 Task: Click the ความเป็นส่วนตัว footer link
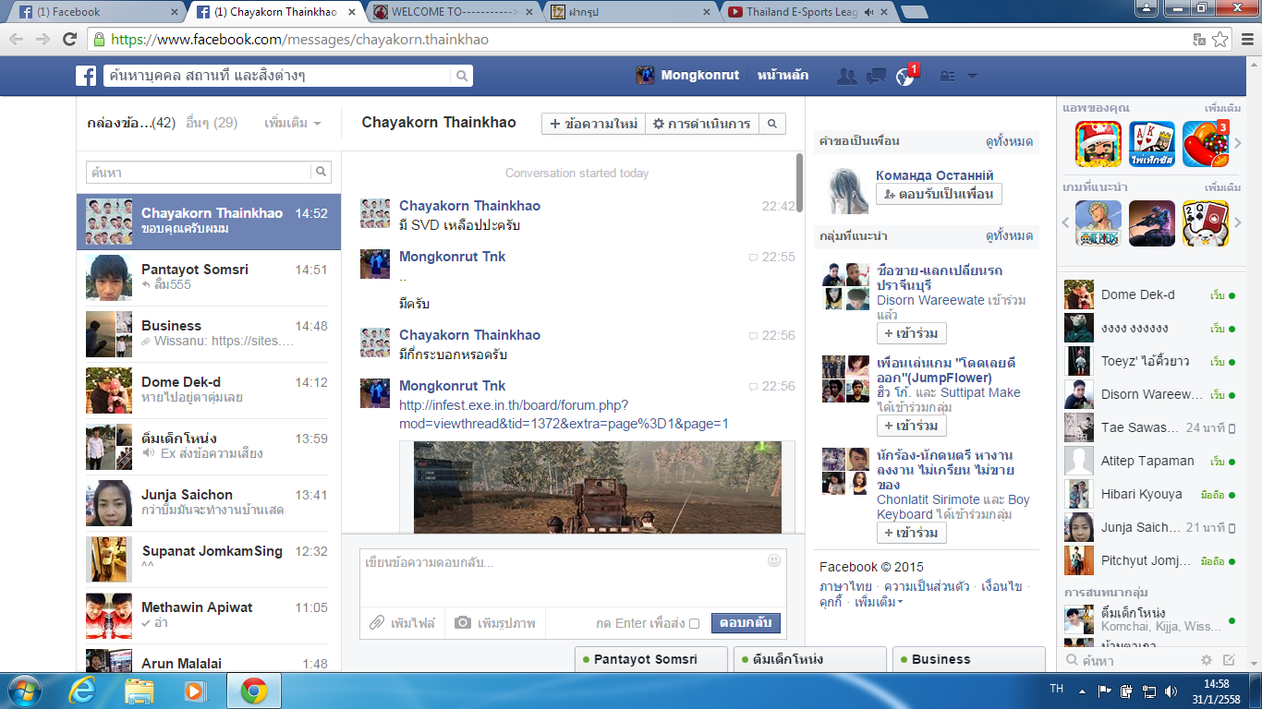927,586
